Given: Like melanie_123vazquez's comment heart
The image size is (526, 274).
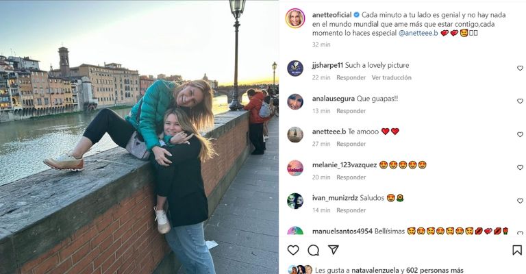Looking at the screenshot, I should click(x=520, y=167).
